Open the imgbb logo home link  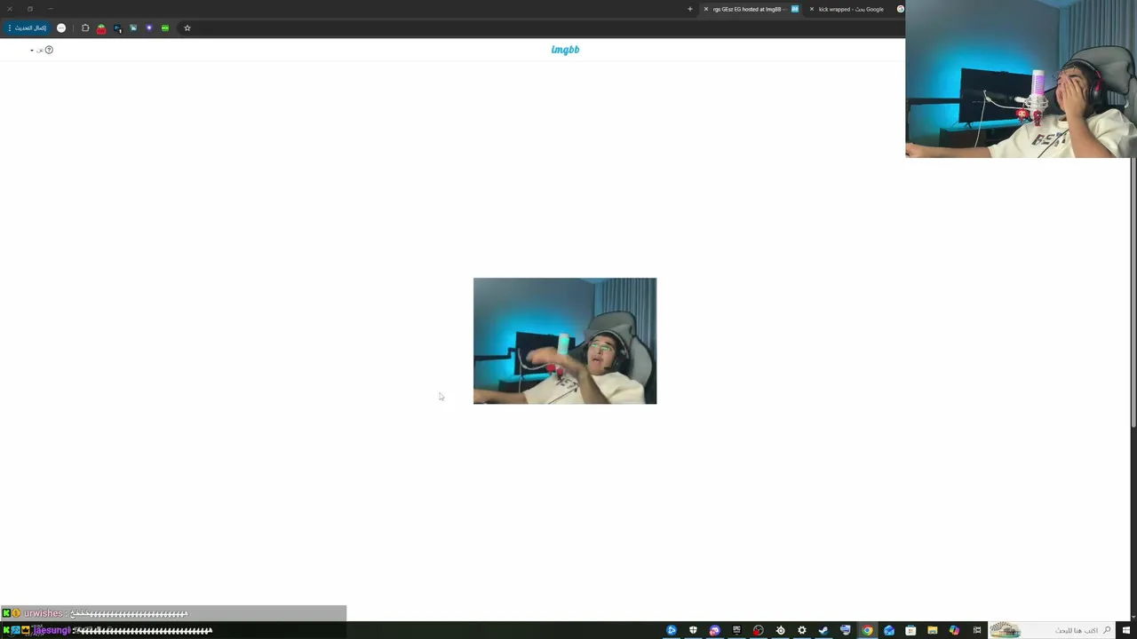point(565,50)
